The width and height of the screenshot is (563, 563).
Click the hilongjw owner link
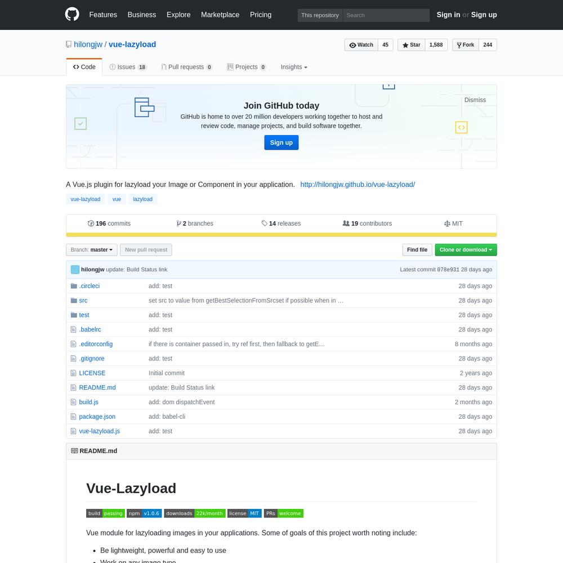(88, 44)
